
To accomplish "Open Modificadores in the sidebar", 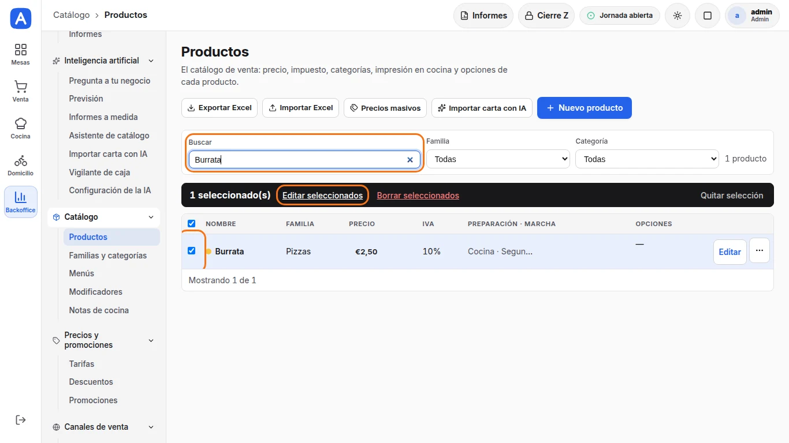I will tap(111, 292).
